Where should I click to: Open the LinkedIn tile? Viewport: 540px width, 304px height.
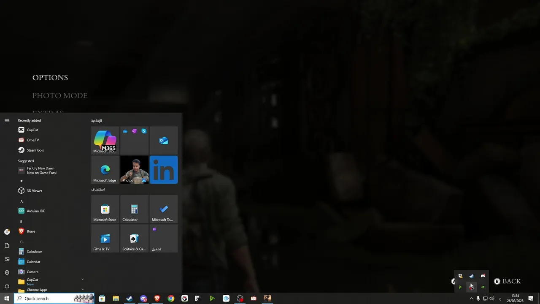coord(164,170)
